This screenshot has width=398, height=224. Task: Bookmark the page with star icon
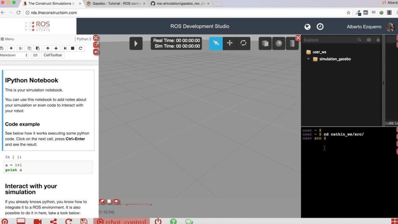tap(348, 13)
